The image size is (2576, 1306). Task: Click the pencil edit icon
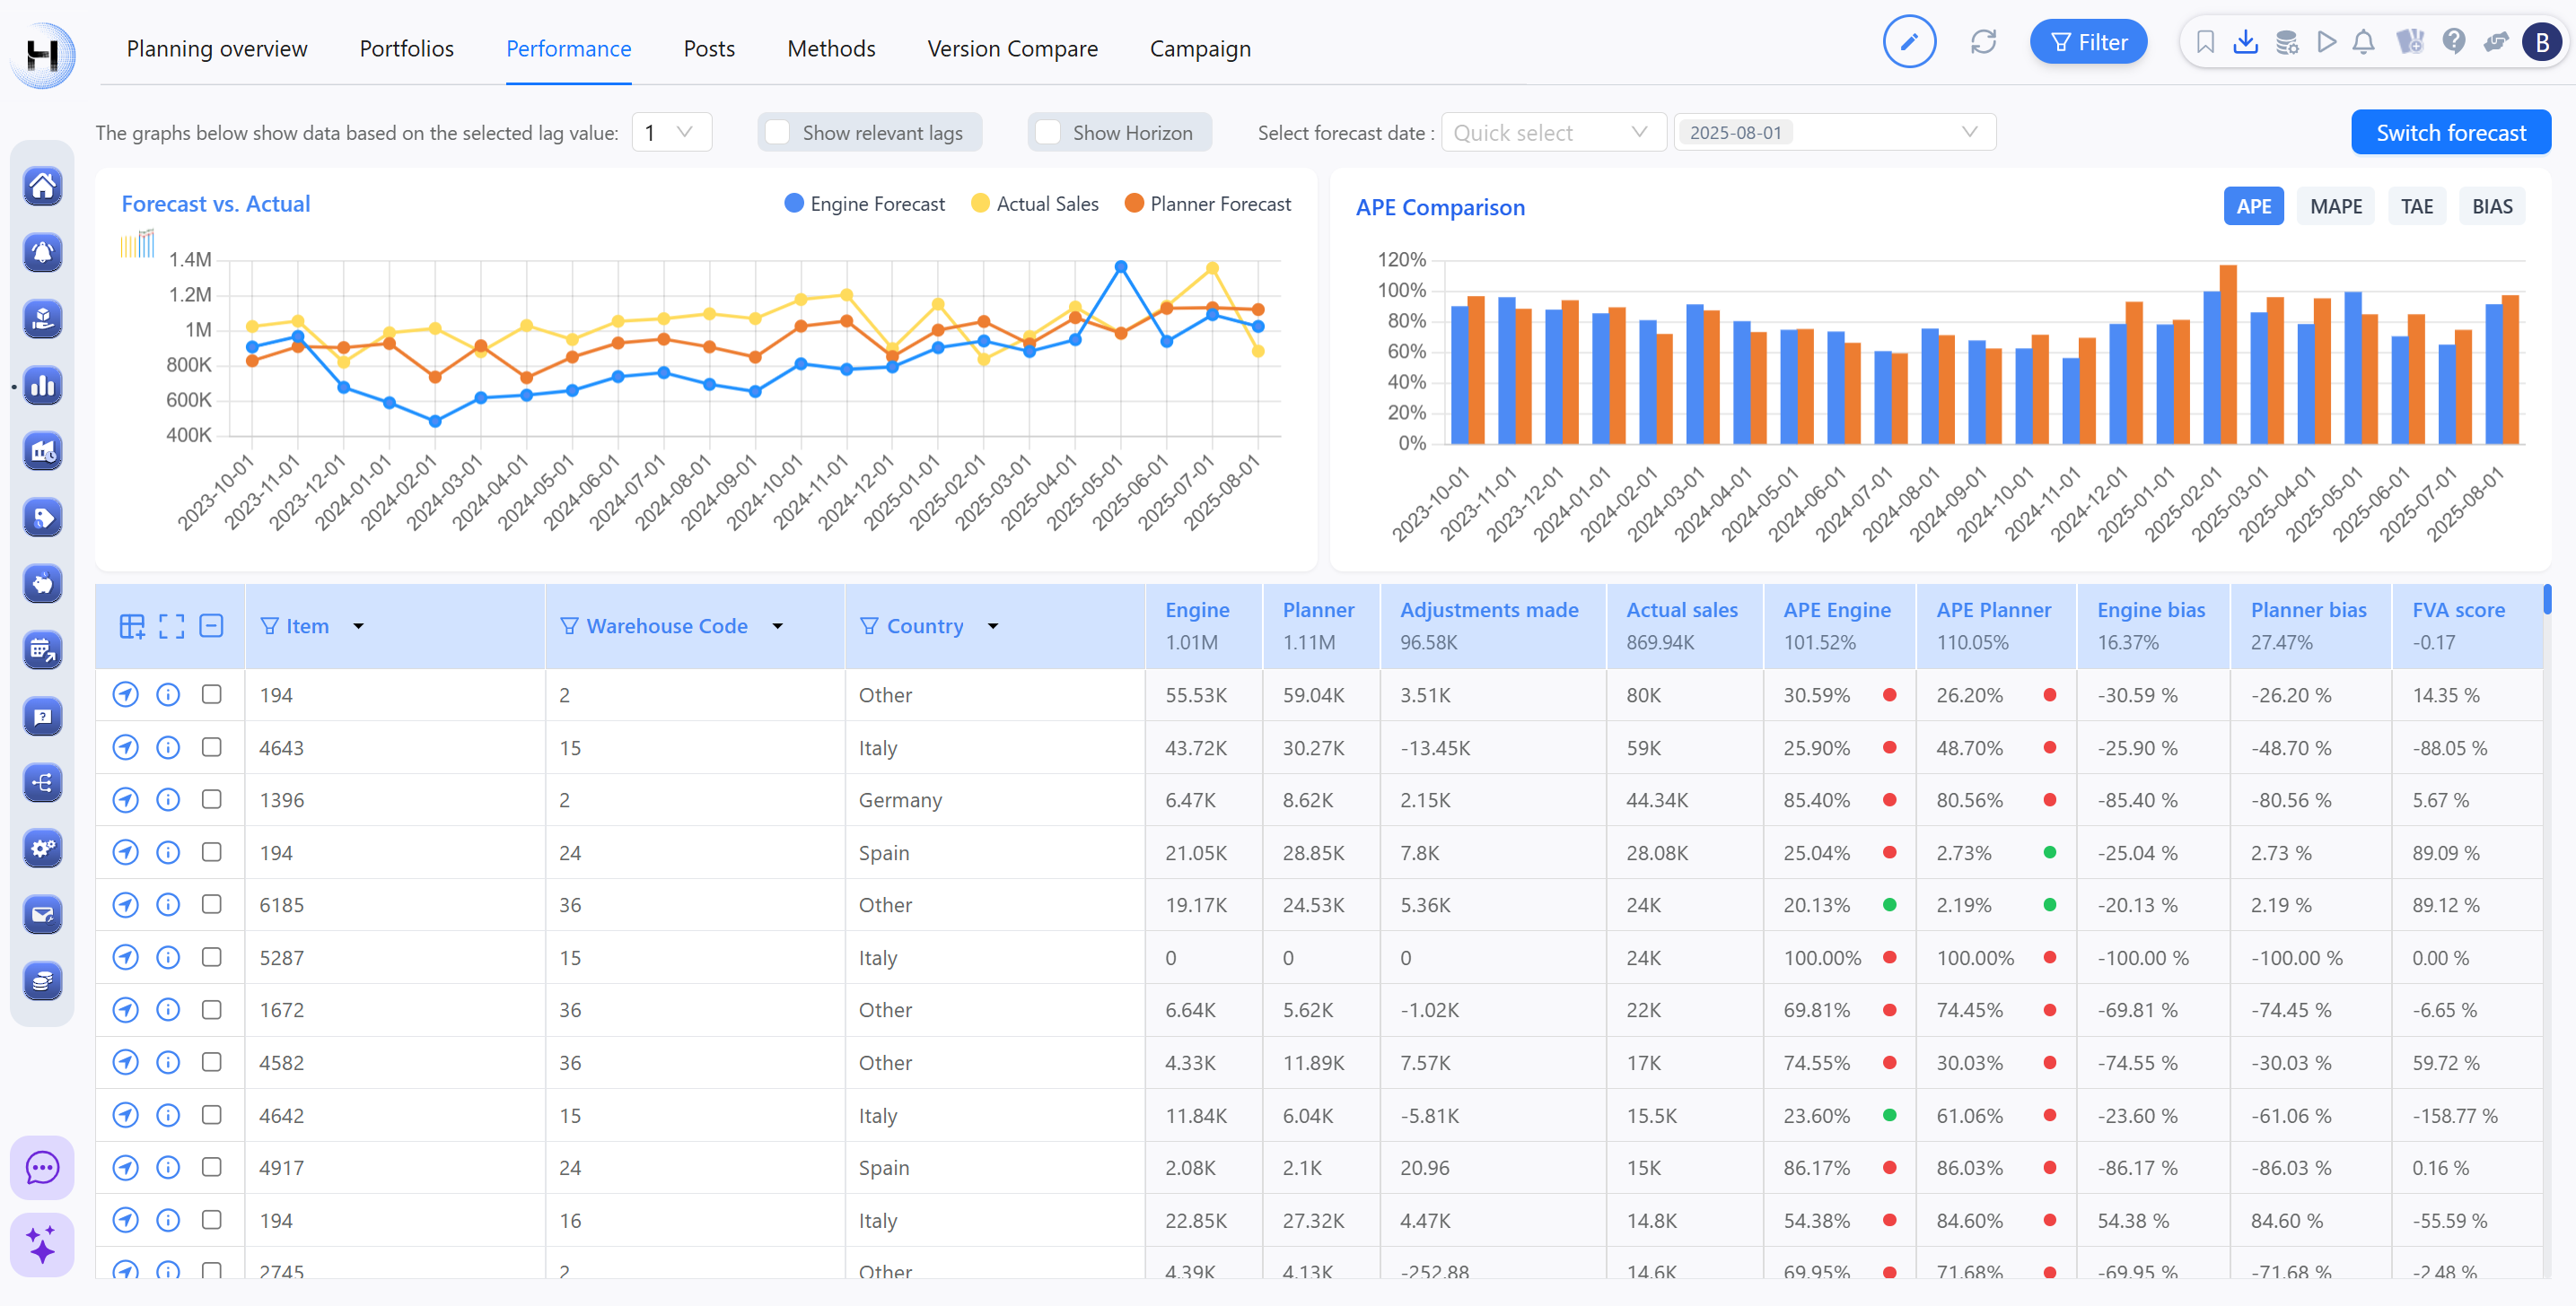click(x=1908, y=42)
